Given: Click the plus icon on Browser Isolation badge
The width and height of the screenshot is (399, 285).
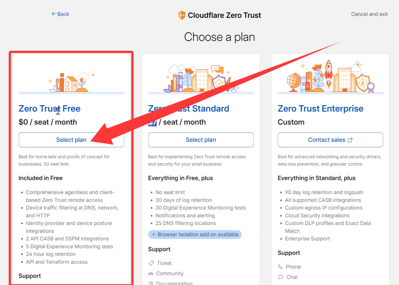Looking at the screenshot, I should pyautogui.click(x=154, y=235).
